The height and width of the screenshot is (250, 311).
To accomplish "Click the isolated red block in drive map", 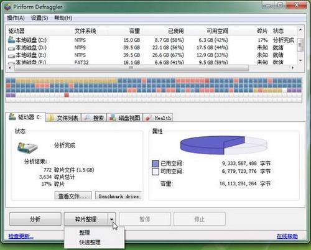I will click(67, 95).
